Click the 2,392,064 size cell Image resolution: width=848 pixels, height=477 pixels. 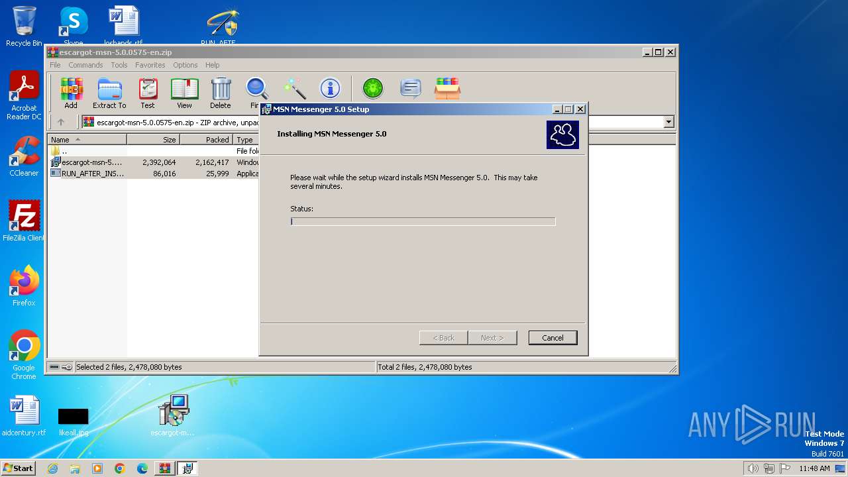(x=159, y=162)
